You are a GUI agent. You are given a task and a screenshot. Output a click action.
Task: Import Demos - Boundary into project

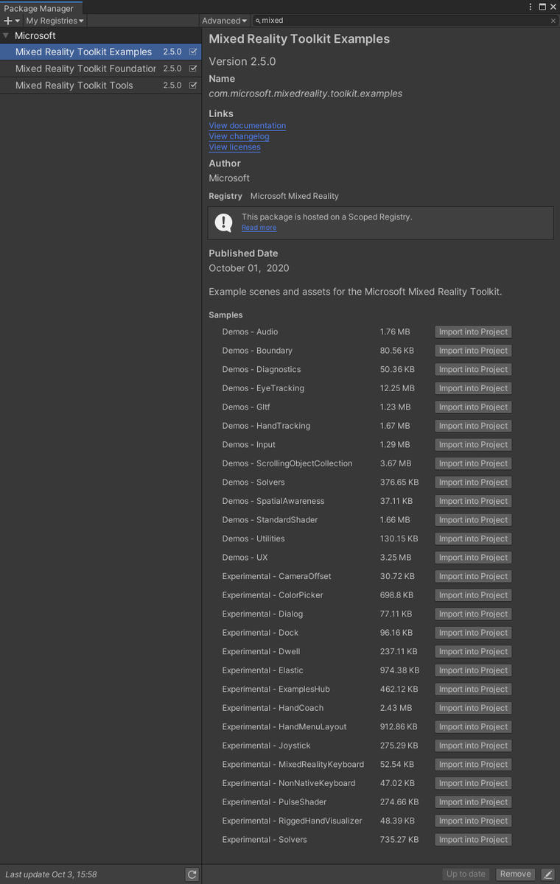click(473, 351)
